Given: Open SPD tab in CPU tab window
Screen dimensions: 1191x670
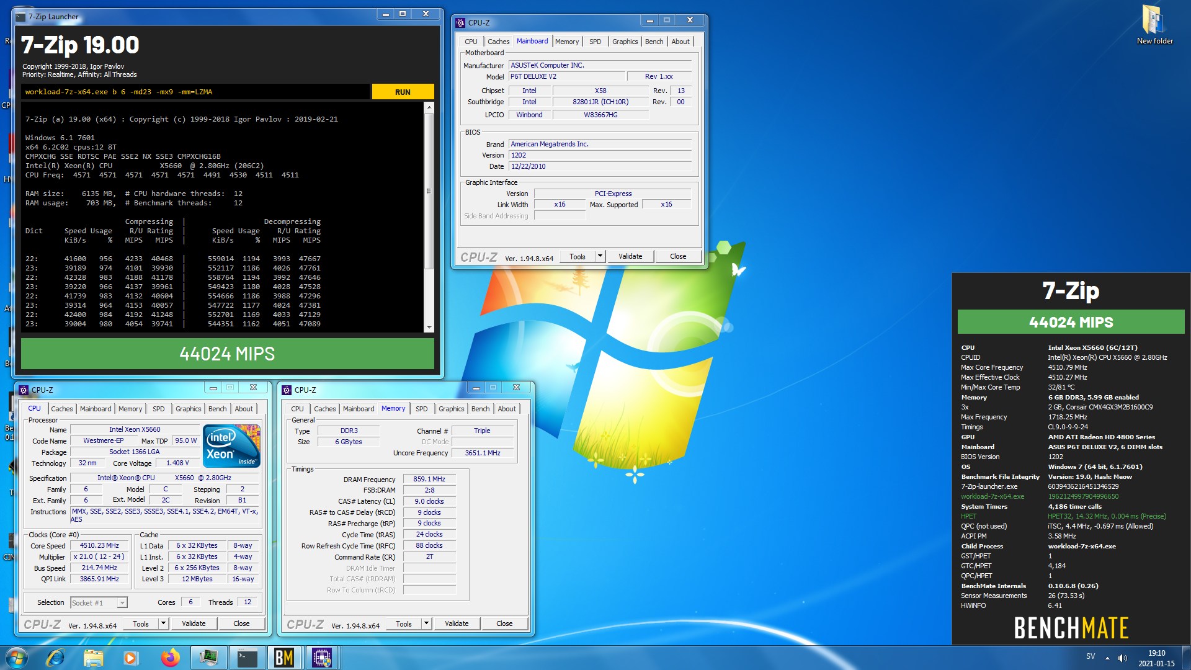Looking at the screenshot, I should click(158, 409).
